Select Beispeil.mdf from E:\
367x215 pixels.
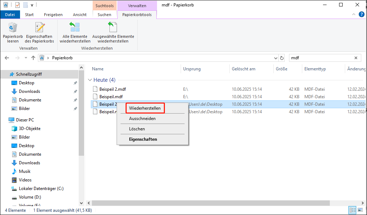(x=111, y=96)
